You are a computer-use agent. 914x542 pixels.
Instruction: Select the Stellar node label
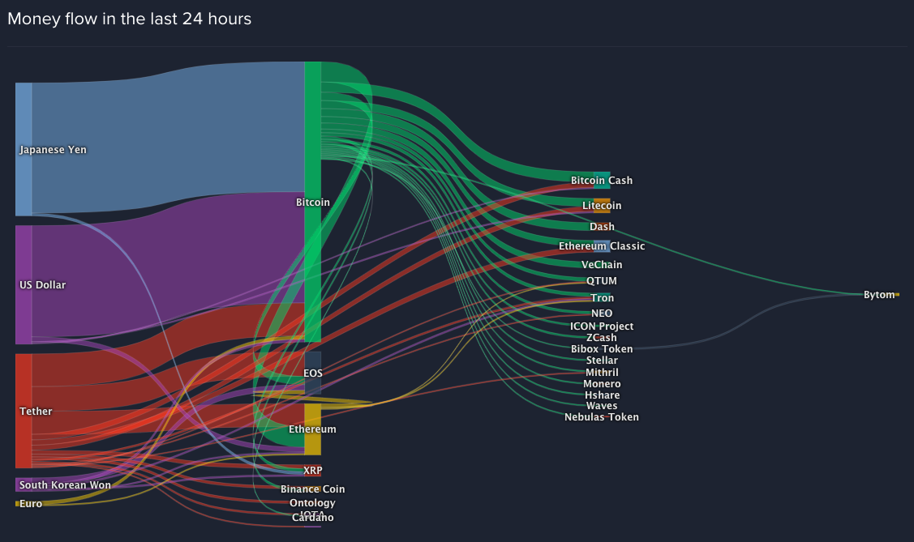602,361
